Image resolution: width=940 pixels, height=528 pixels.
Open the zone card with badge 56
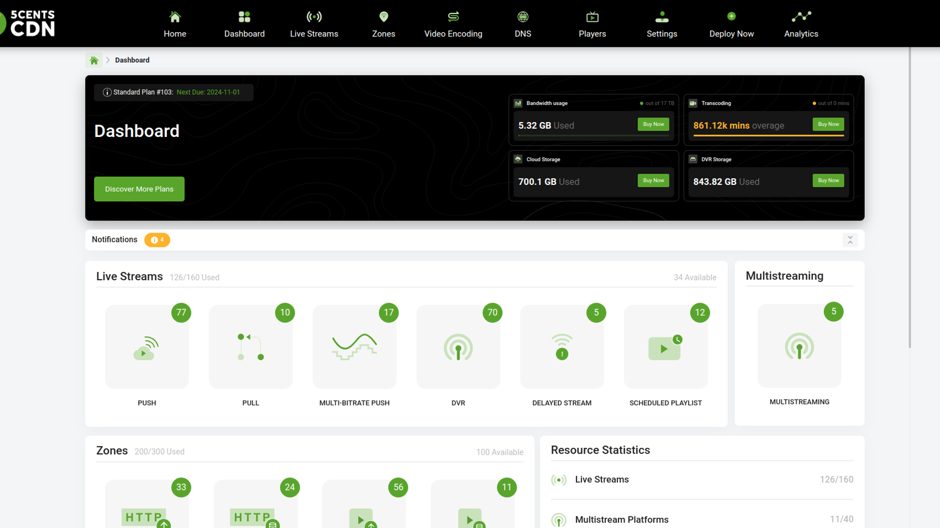[x=364, y=504]
